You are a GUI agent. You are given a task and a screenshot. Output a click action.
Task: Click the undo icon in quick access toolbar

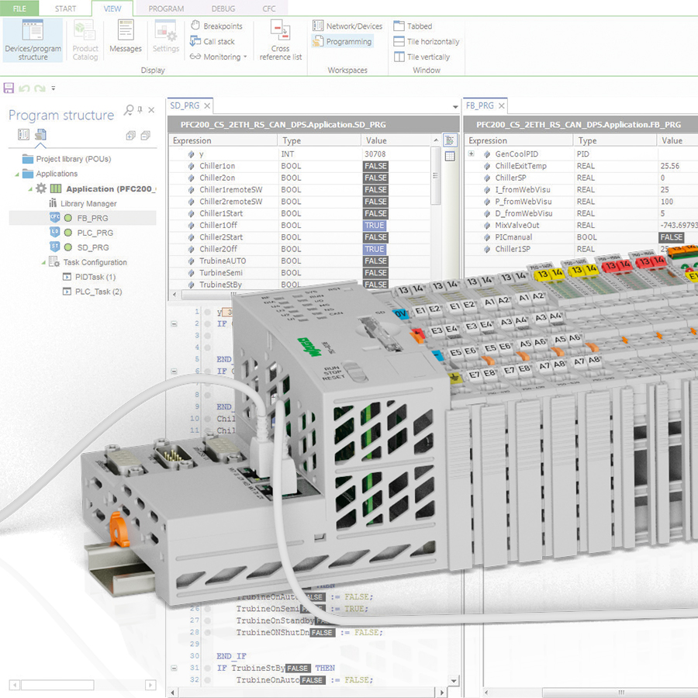click(26, 88)
